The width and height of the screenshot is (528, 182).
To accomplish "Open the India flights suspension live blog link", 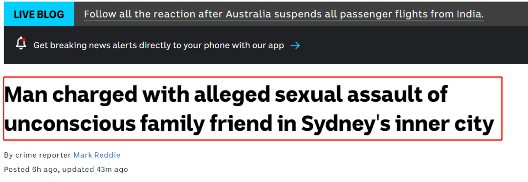I will 284,15.
